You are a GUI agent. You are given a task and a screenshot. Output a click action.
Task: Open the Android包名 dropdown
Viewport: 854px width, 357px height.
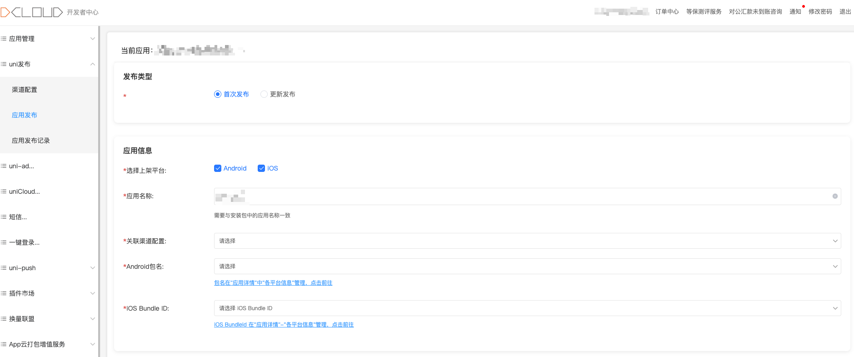click(x=527, y=266)
